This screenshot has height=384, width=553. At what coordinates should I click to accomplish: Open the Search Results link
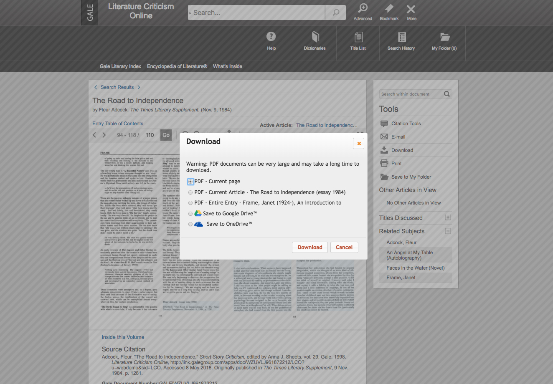point(117,87)
